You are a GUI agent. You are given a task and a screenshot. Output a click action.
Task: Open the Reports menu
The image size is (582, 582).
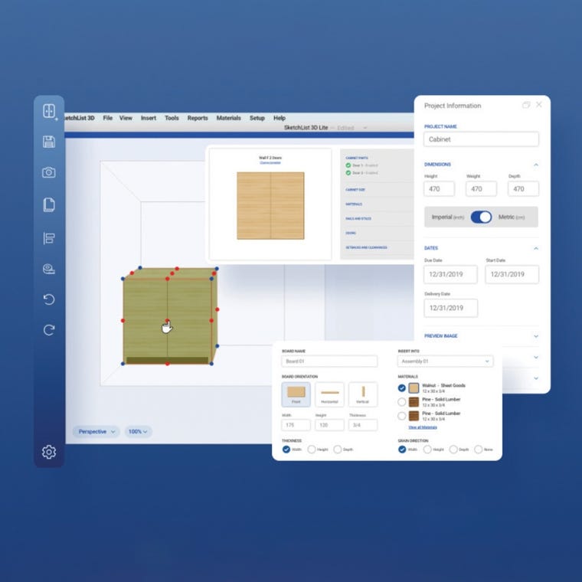[198, 118]
